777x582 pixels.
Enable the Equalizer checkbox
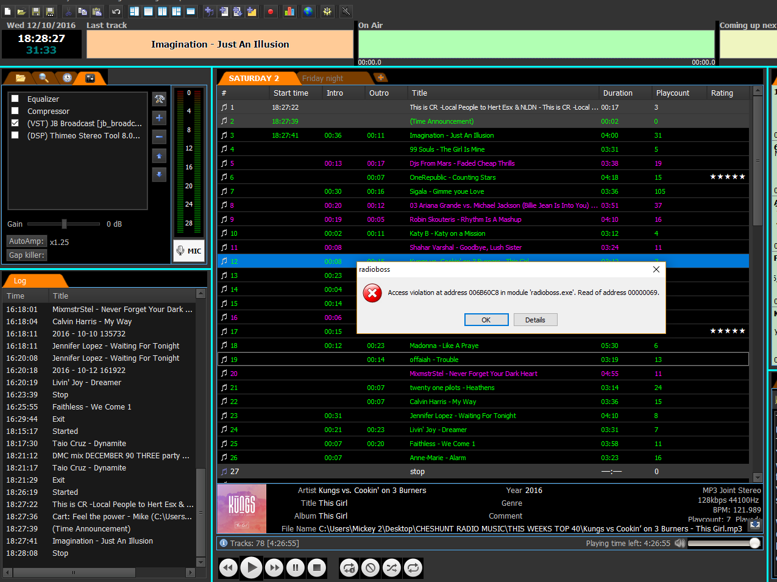pyautogui.click(x=15, y=99)
